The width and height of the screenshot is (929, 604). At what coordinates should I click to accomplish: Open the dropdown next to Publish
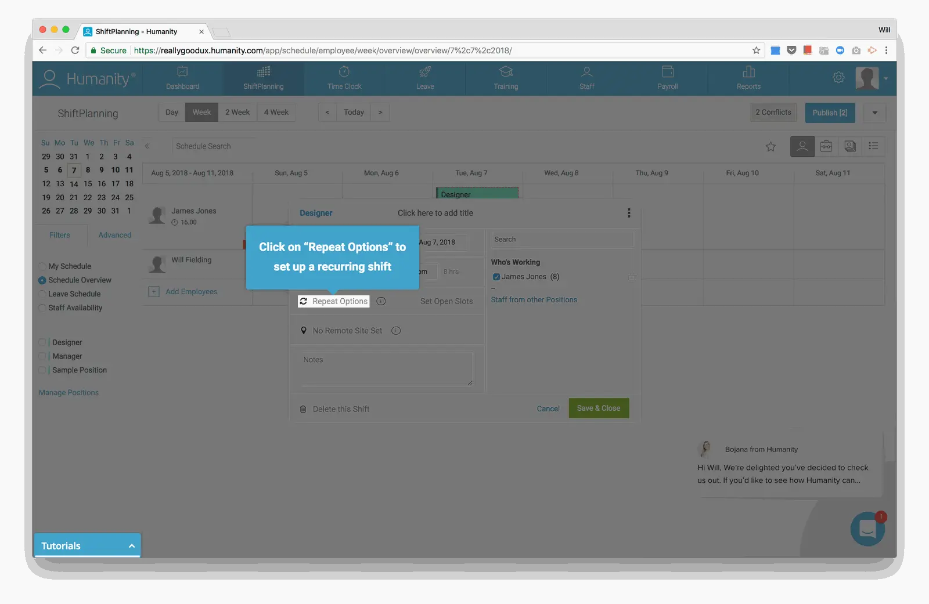pyautogui.click(x=874, y=112)
